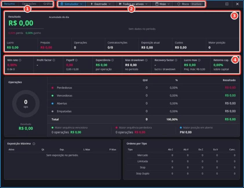This screenshot has width=244, height=188.
Task: Click the Lucro max info icon
Action: pos(199,60)
